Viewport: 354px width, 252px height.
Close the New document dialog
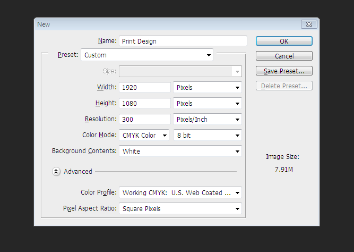[309, 24]
